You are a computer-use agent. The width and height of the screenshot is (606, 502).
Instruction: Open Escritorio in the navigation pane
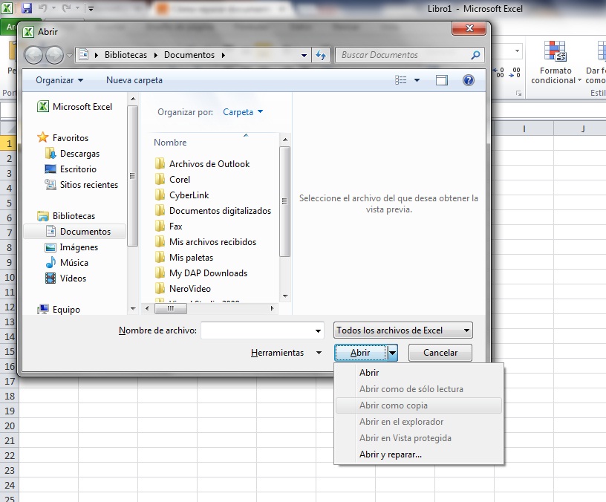[x=71, y=169]
